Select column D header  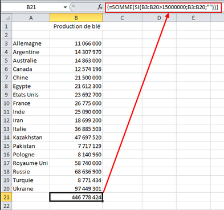click(x=159, y=18)
